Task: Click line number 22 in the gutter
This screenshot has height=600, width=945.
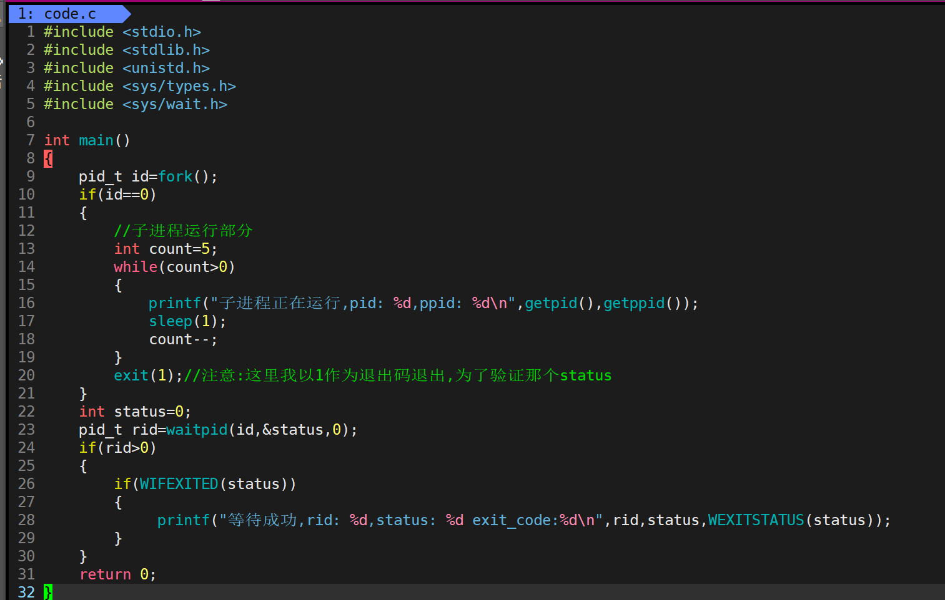Action: coord(26,412)
